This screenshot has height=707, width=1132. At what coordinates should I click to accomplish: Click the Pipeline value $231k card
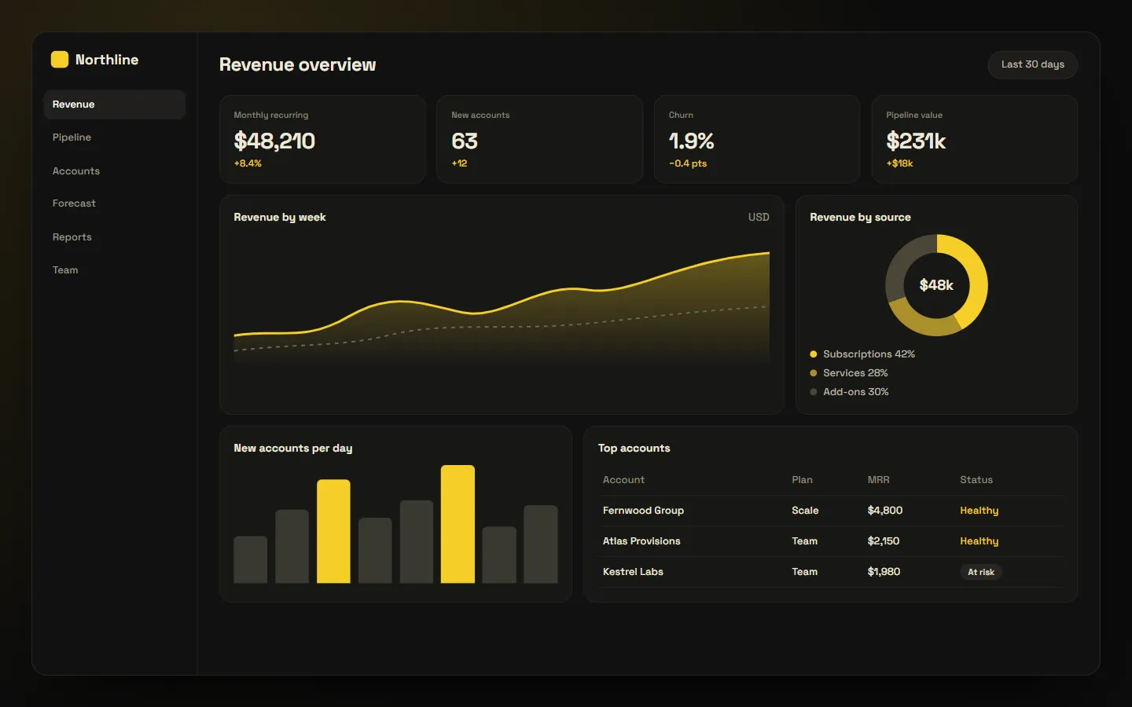click(974, 139)
